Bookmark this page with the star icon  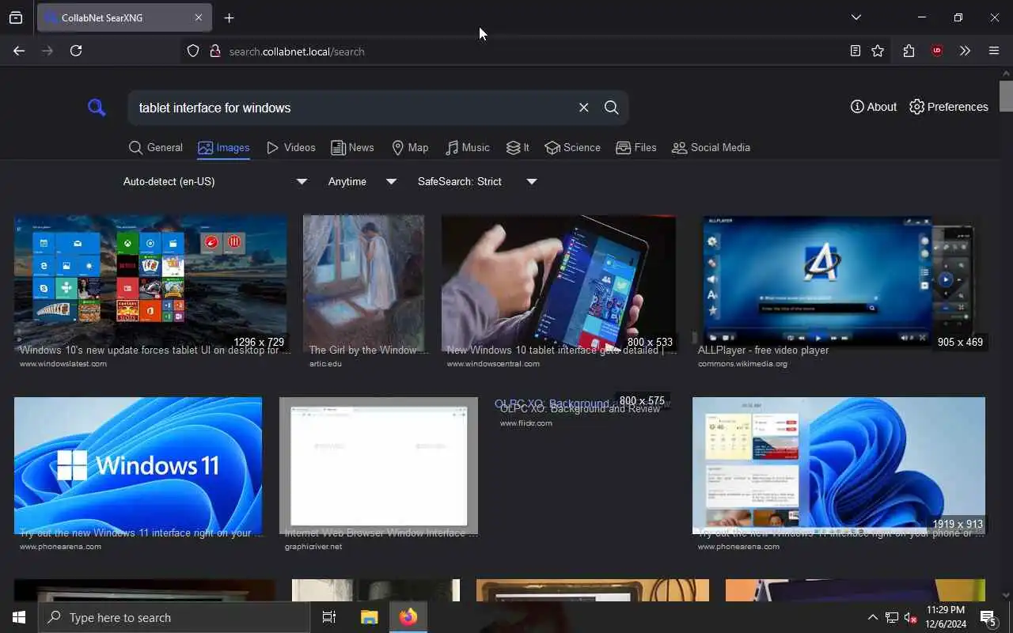(x=878, y=51)
